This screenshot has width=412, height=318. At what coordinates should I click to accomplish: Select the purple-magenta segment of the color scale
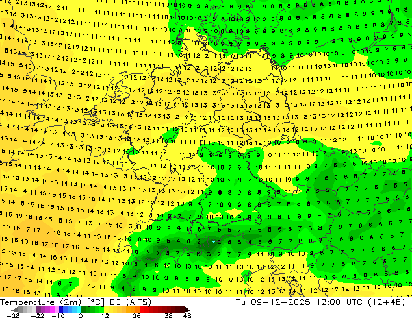(x=47, y=310)
